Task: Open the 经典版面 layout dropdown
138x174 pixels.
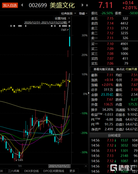Action: point(68,13)
